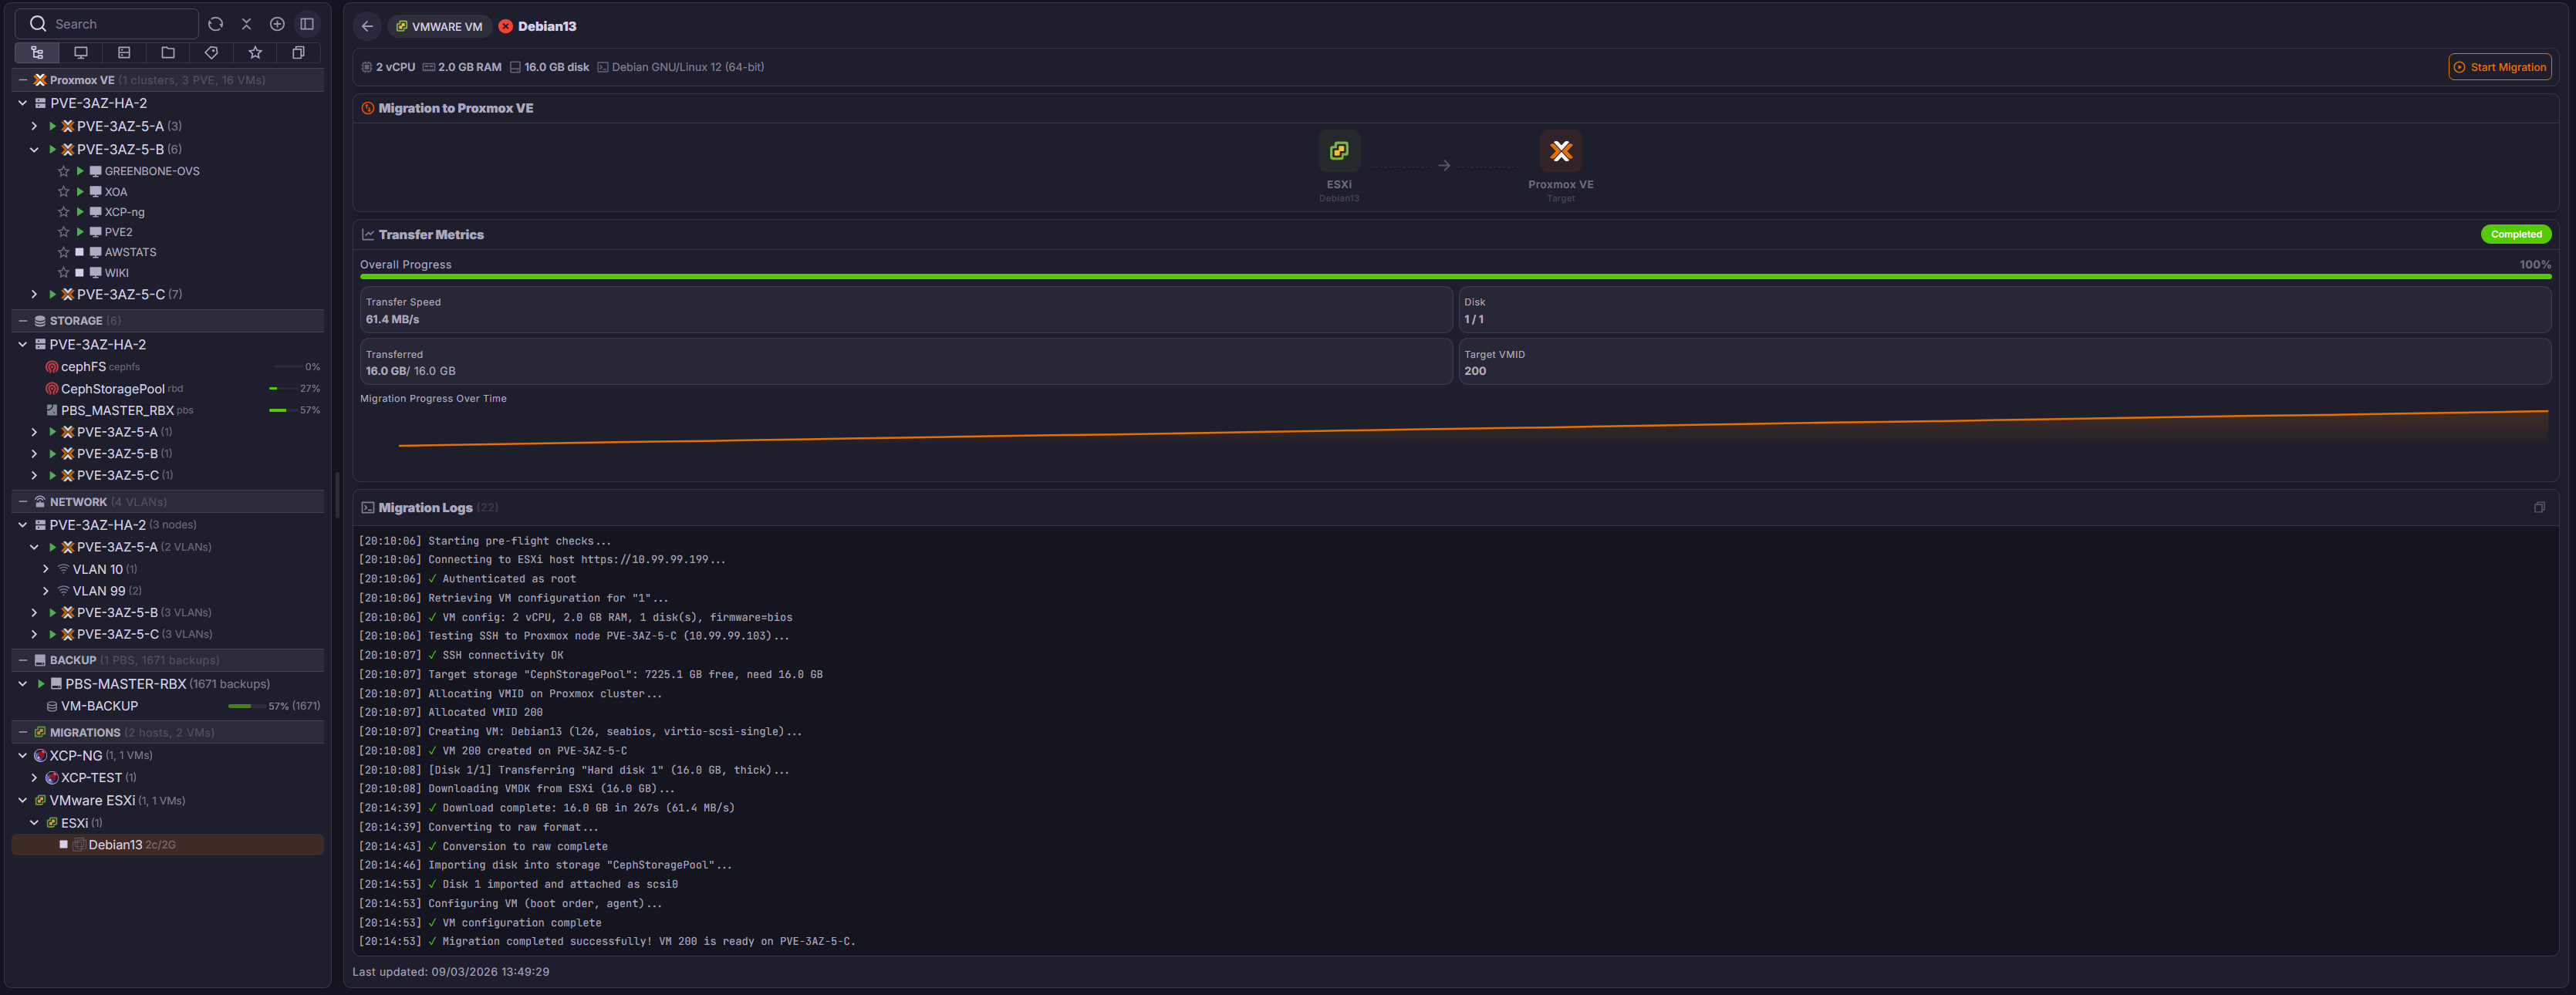
Task: Expand node PVE-3AZ-5-C (7)
Action: (34, 294)
